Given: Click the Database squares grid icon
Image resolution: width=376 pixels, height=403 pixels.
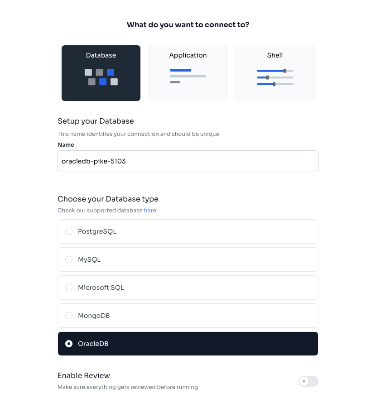Looking at the screenshot, I should tap(101, 77).
